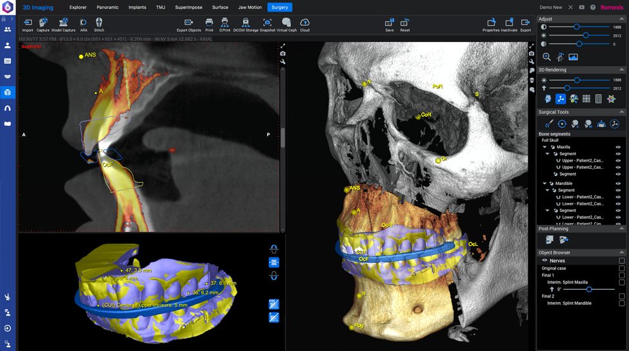Open the Virtual Ceph tool
The image size is (629, 351).
tap(286, 23)
